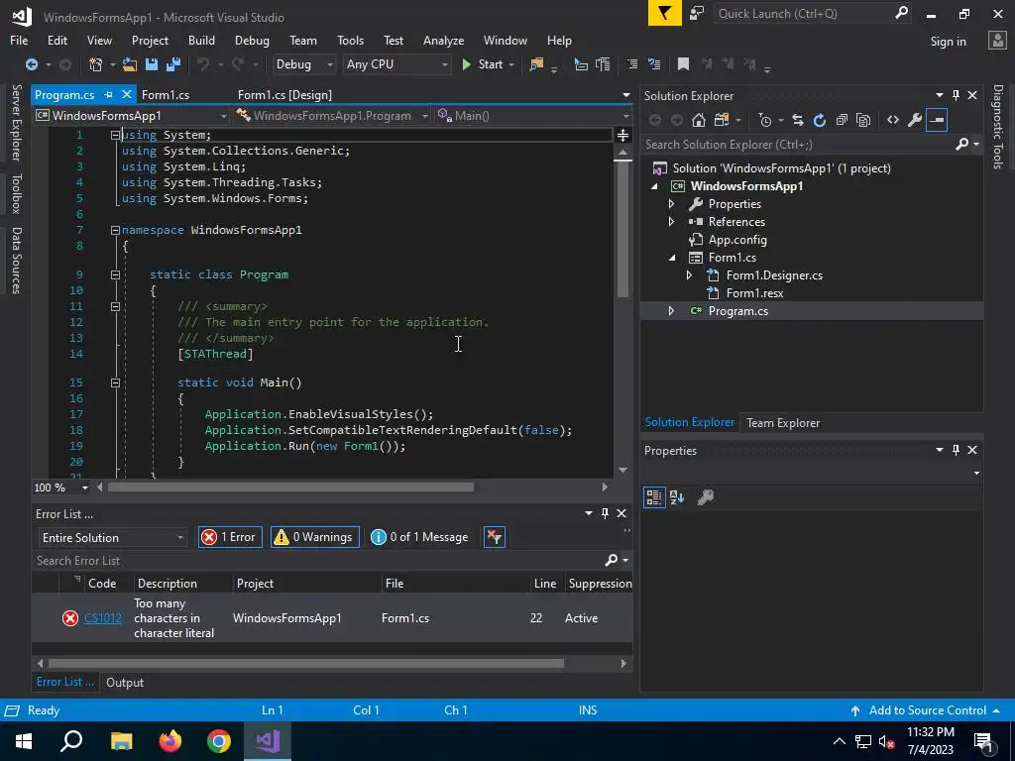Open Firefox from the taskbar
The image size is (1015, 761).
pos(170,741)
